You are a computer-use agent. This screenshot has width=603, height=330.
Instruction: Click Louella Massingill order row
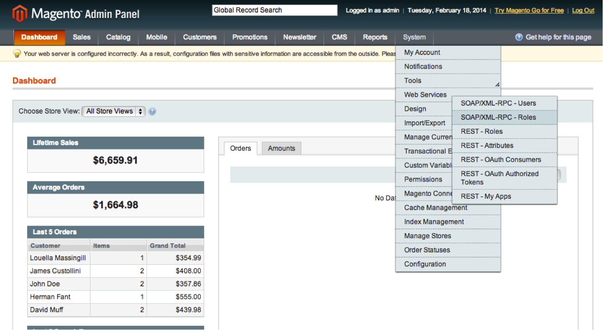pos(115,258)
